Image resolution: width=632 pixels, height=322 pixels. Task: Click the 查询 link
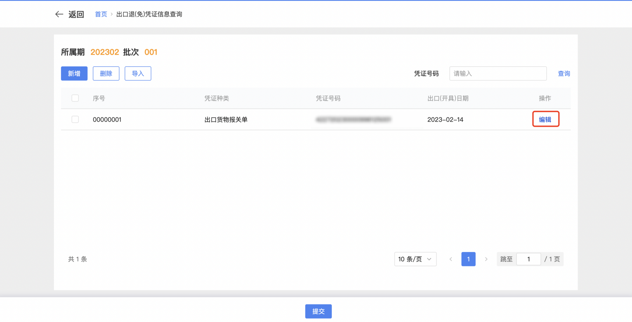coord(564,73)
